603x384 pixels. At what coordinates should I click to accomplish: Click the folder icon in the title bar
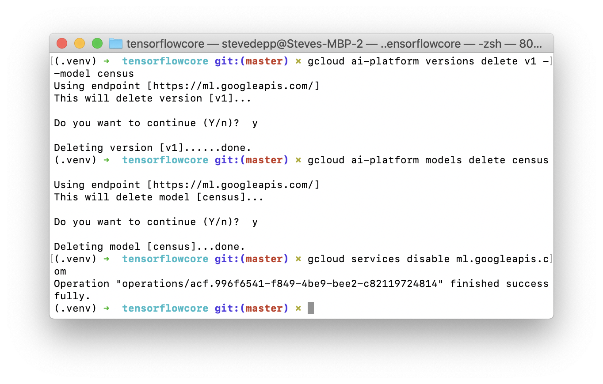click(115, 44)
